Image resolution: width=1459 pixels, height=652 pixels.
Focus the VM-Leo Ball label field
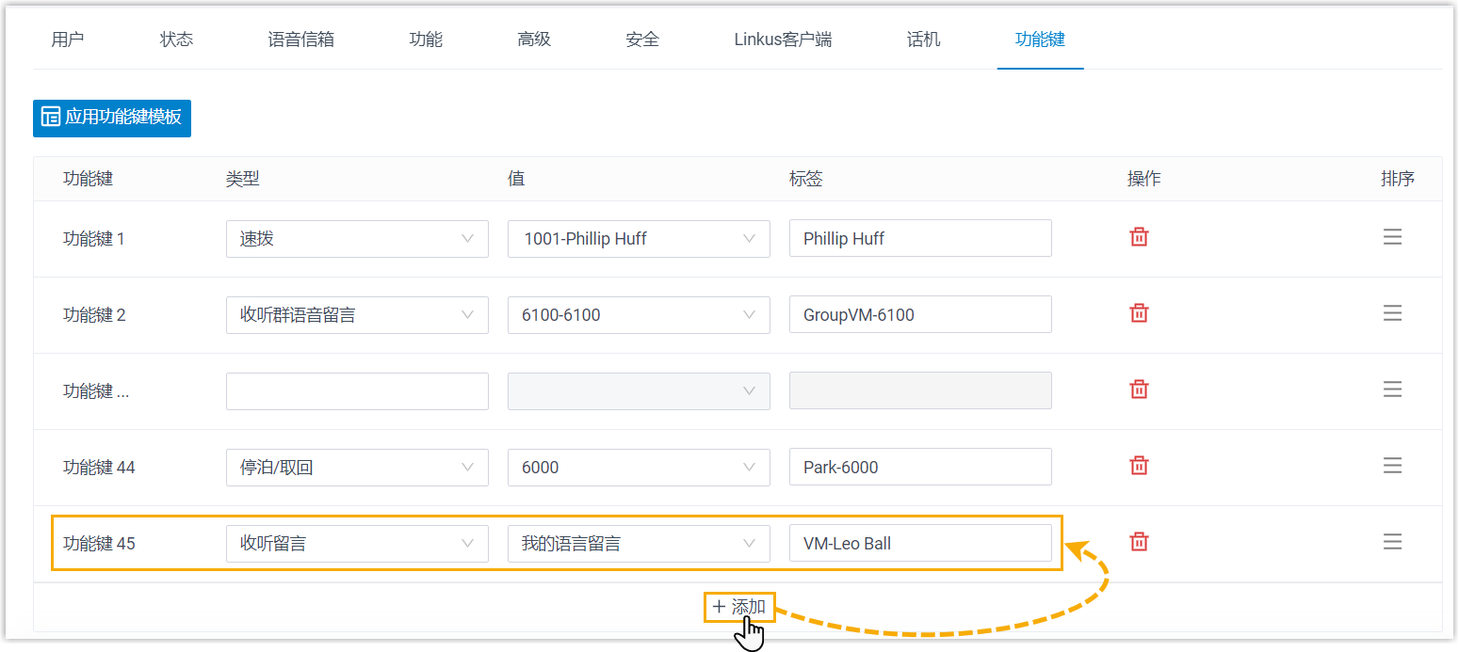click(919, 544)
